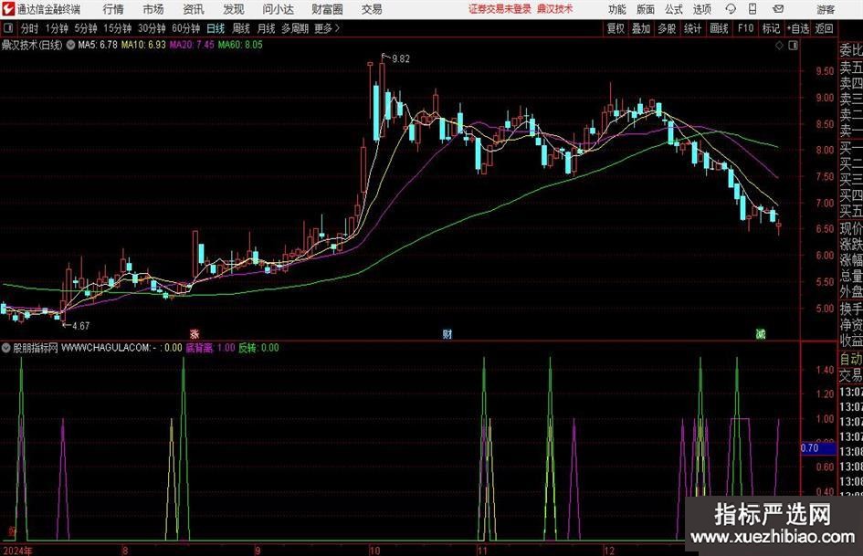Open the 问小达 menu
This screenshot has height=556, width=863.
(x=278, y=9)
